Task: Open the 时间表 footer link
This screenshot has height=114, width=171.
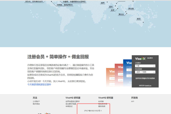Action: coord(101,101)
